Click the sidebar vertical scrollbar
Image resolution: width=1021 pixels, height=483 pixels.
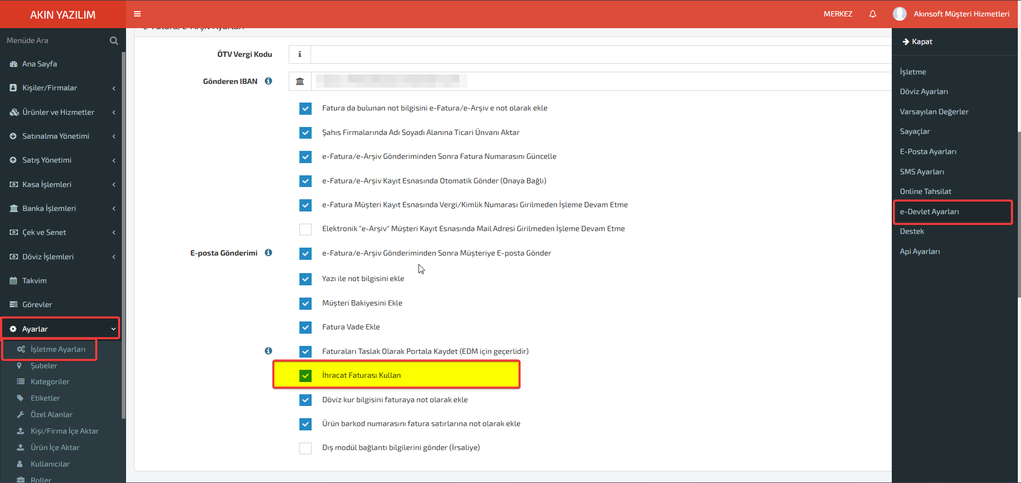tap(124, 234)
